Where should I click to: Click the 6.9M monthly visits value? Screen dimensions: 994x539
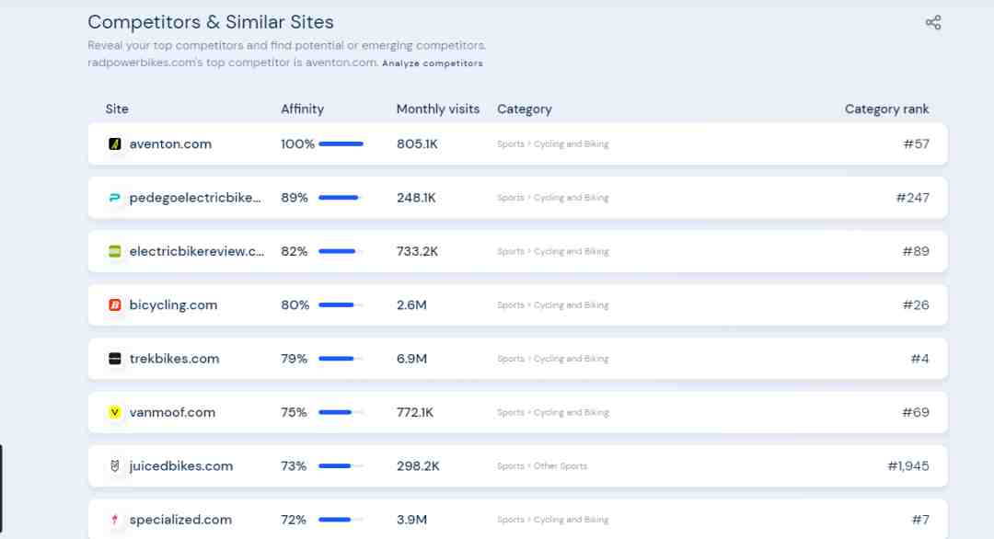(x=412, y=359)
